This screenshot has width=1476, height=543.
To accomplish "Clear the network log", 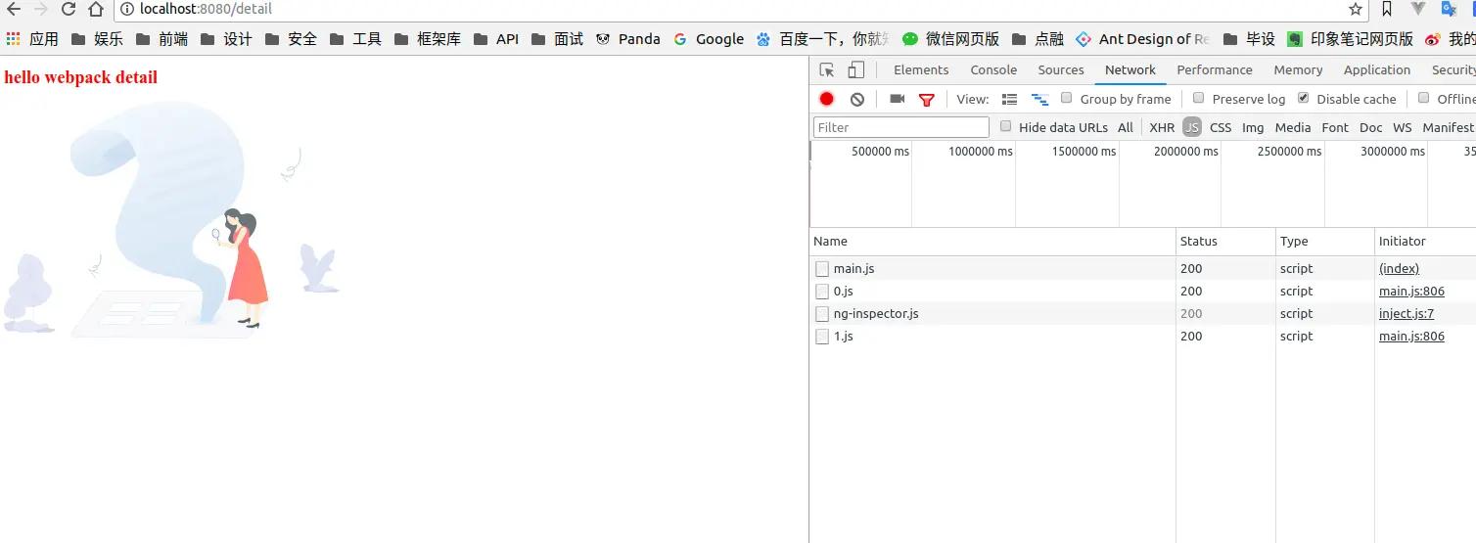I will [857, 99].
